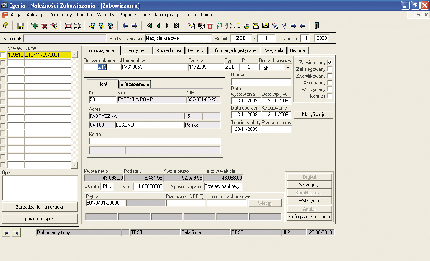Switch to the Rozrachunki tab
Screen dimensions: 430x261
point(168,50)
